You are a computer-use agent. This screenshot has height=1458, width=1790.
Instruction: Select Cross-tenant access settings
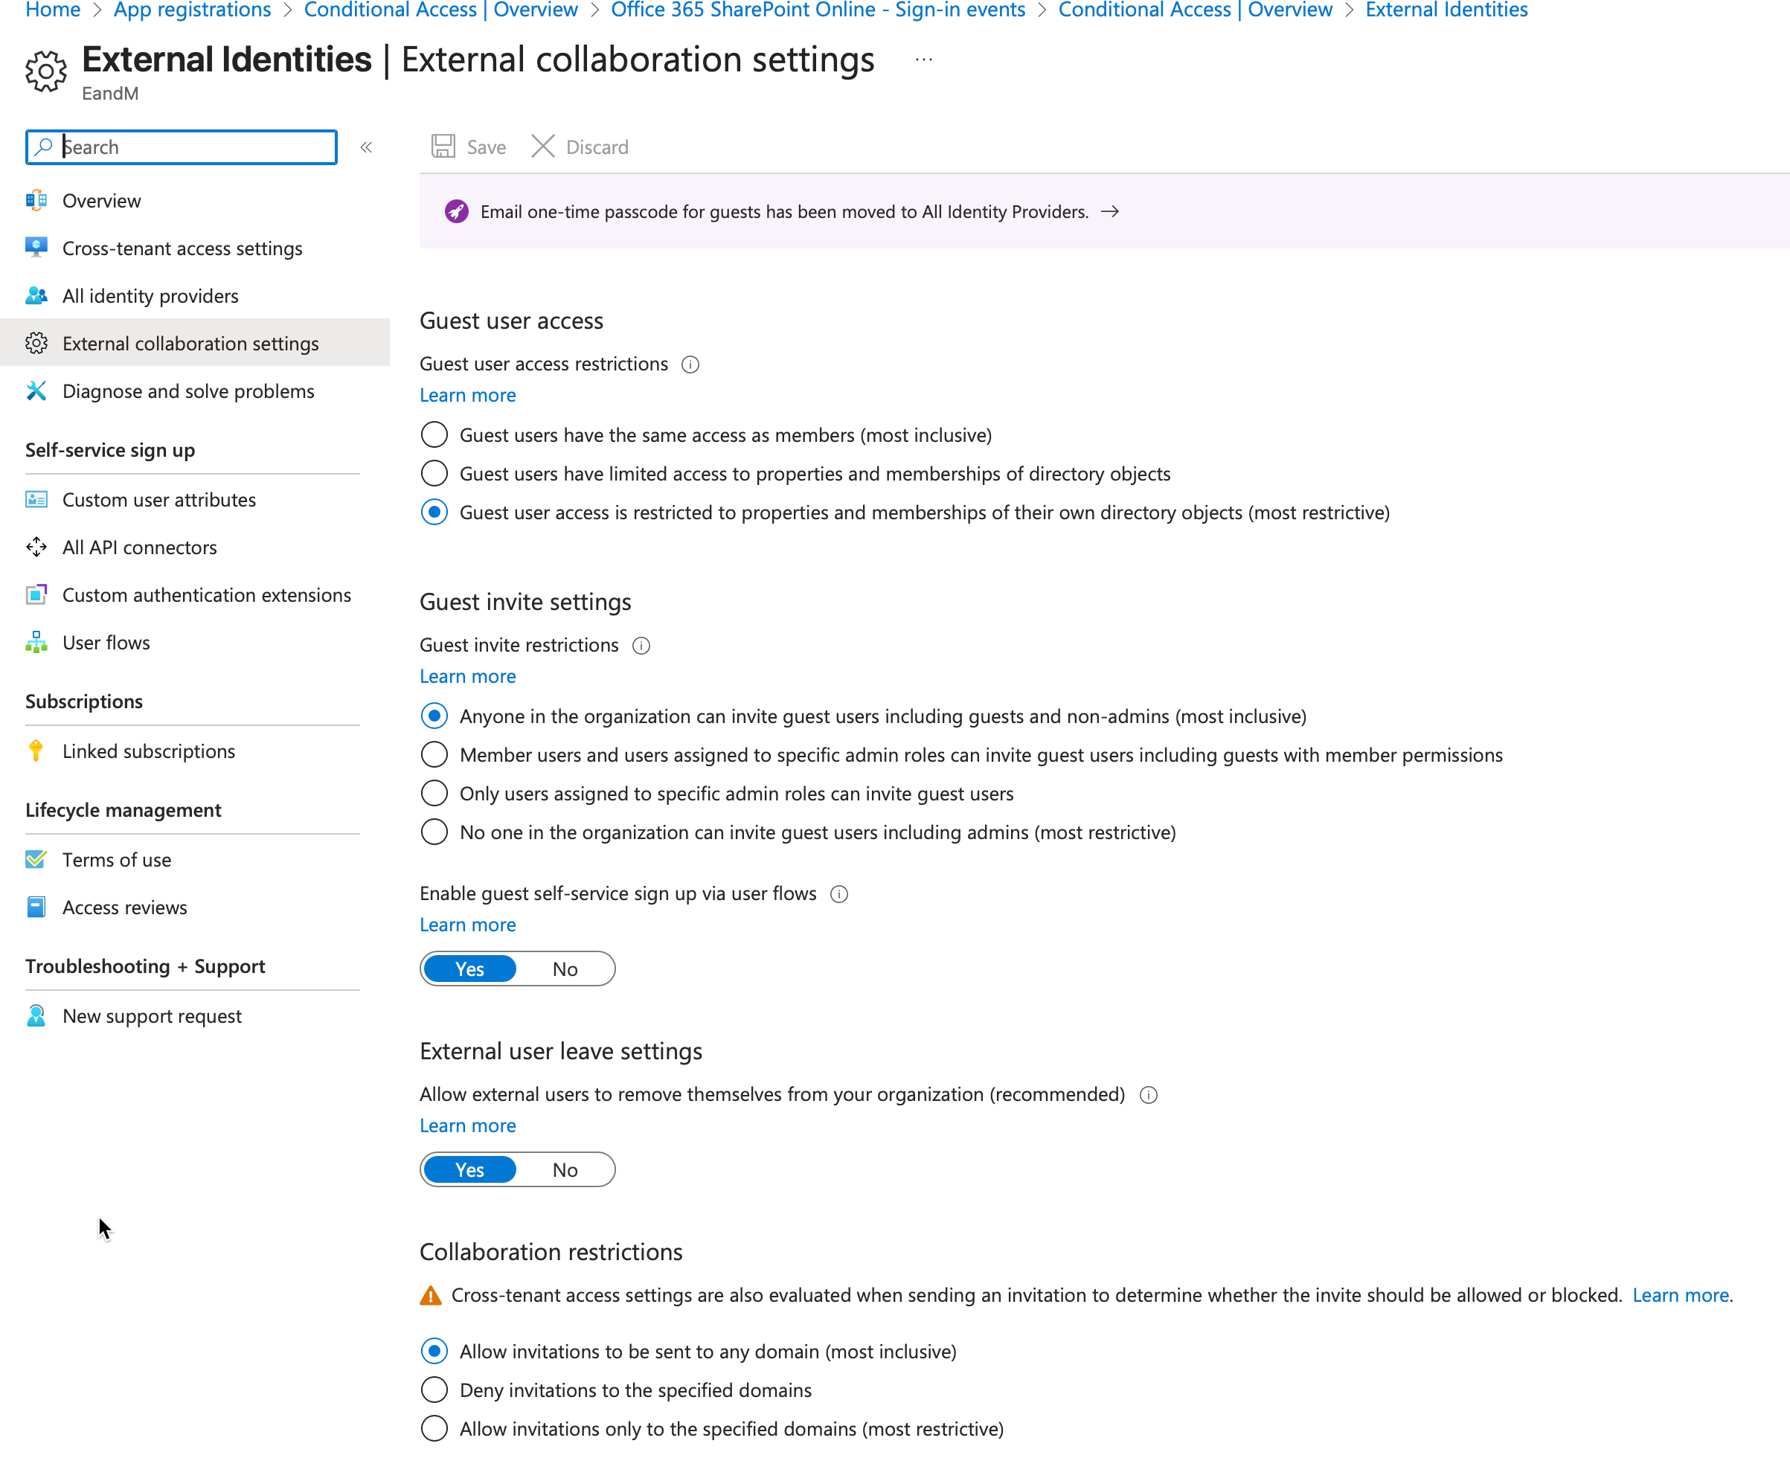pyautogui.click(x=182, y=248)
